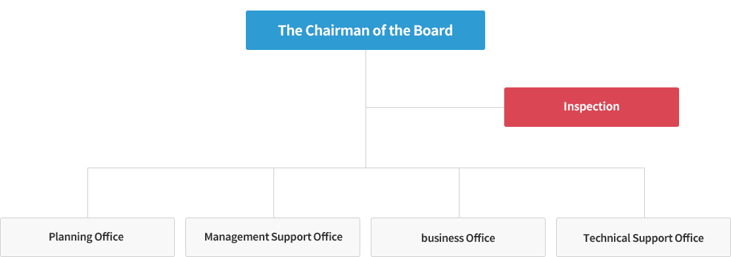Click the connector line leading into Inspection
This screenshot has height=257, width=731.
(435, 107)
